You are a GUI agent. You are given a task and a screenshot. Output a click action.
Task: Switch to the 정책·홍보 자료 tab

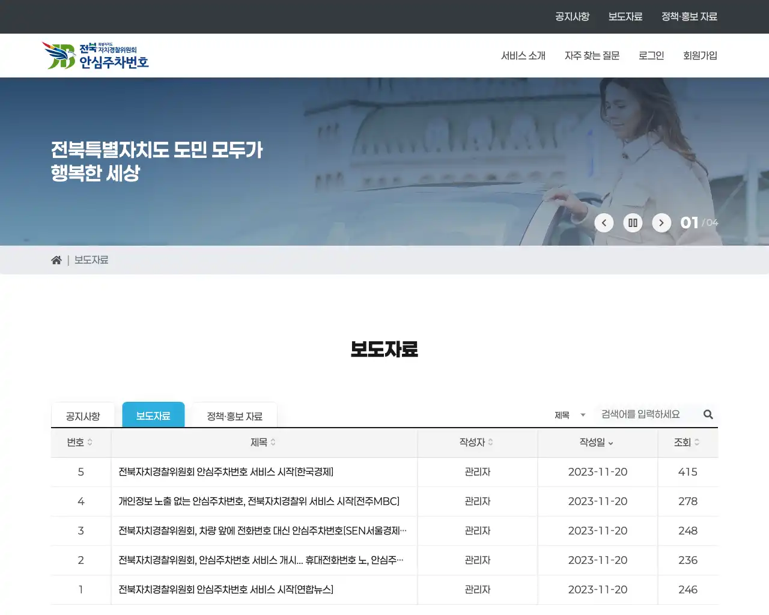pos(234,414)
